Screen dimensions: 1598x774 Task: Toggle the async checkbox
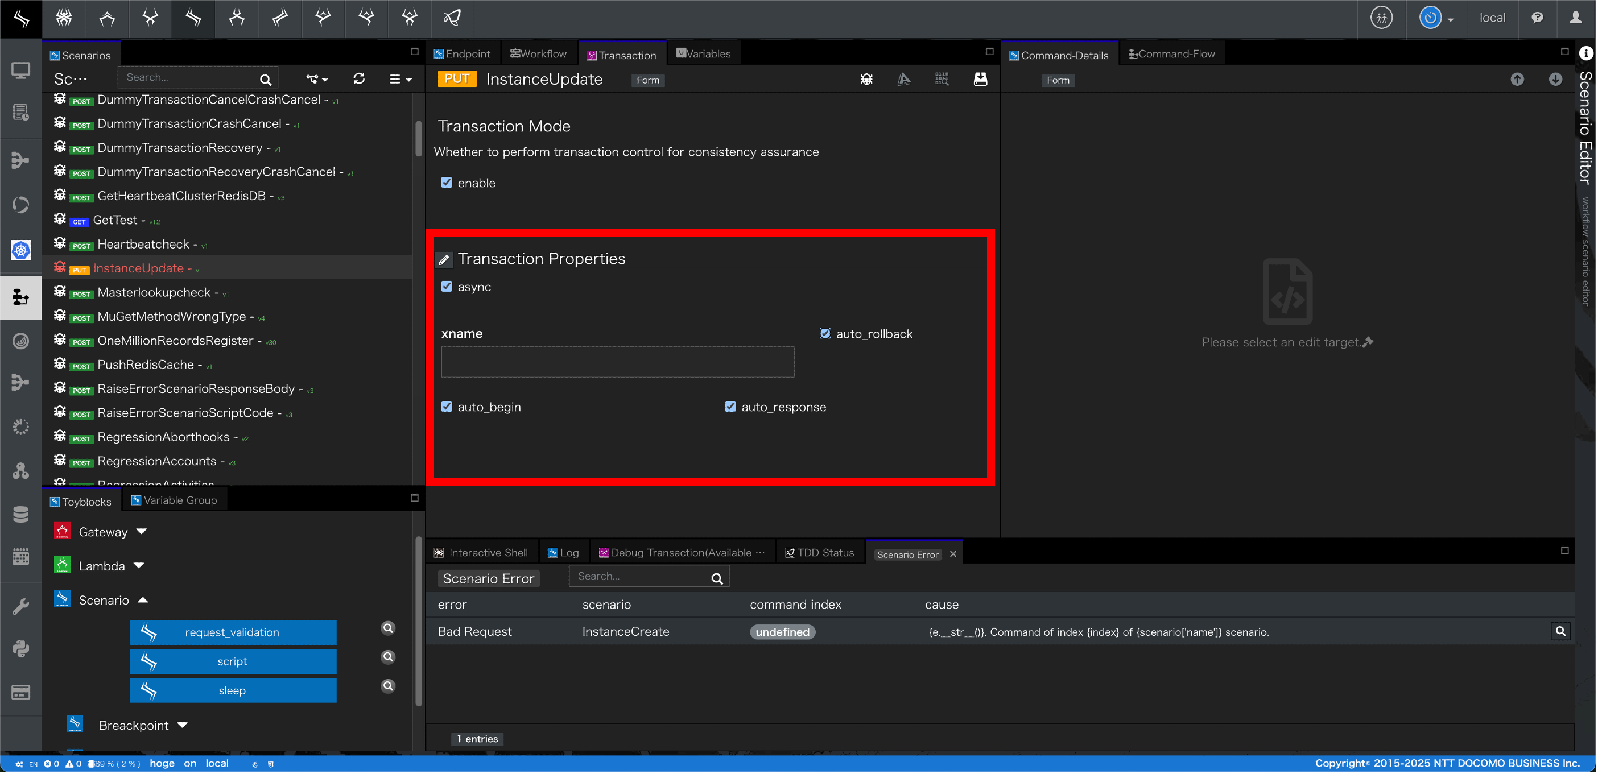[x=447, y=287]
